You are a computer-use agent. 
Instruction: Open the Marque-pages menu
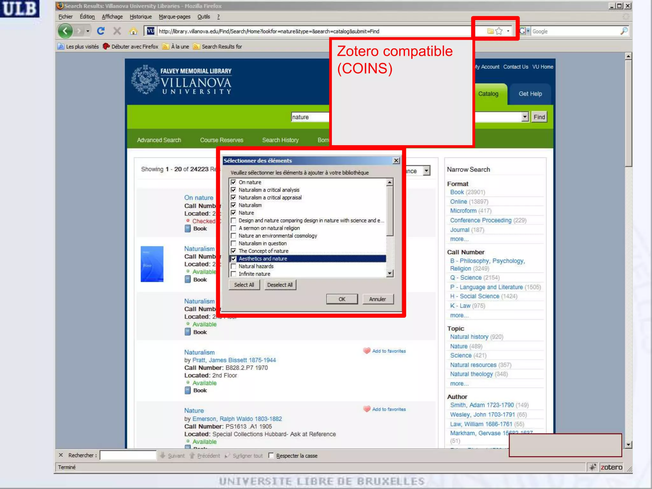(x=174, y=17)
